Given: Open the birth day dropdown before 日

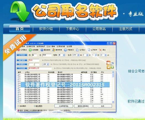Looking at the screenshot, I should (96, 55).
